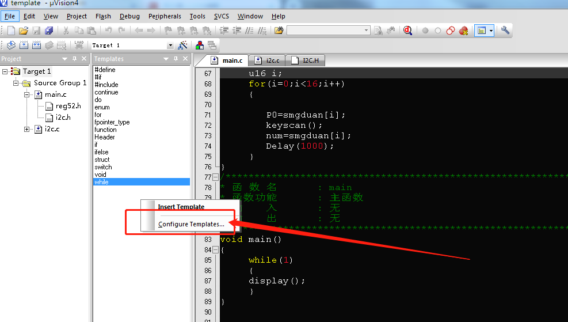Rebuild all target files icon

click(37, 45)
